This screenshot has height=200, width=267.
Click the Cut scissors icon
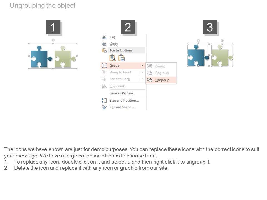click(x=104, y=37)
